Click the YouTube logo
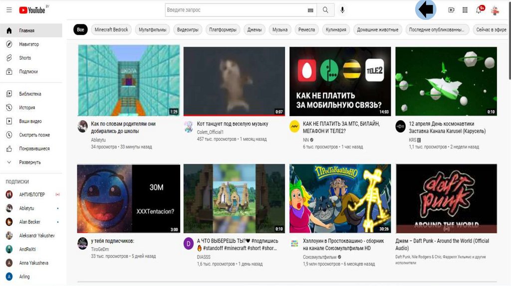 tap(32, 10)
